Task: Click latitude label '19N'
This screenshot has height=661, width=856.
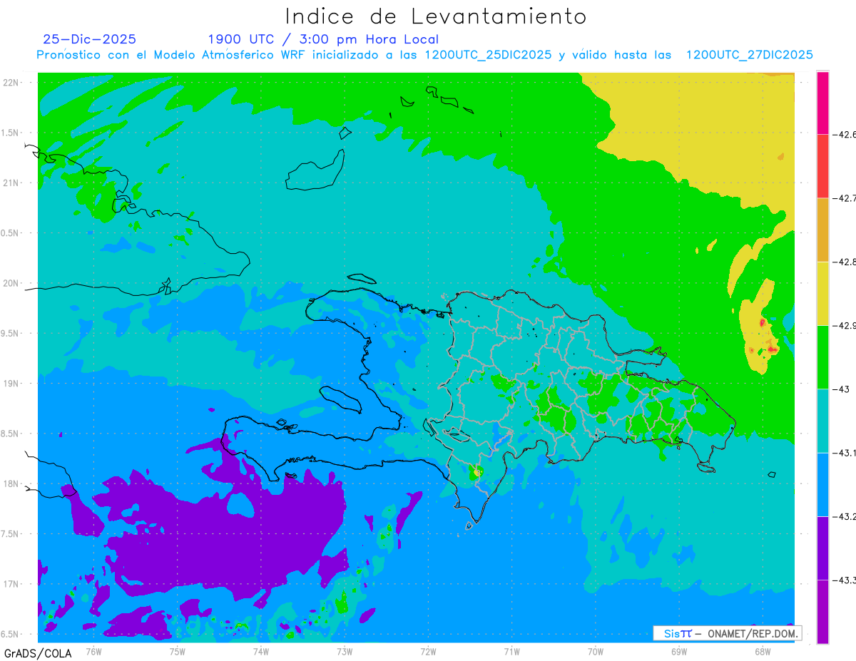Action: click(12, 384)
